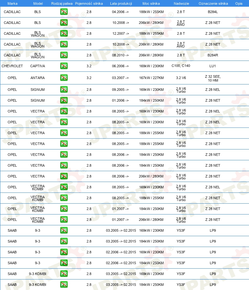Select the CHEVROLET brand cell
The width and height of the screenshot is (249, 290).
(x=12, y=66)
